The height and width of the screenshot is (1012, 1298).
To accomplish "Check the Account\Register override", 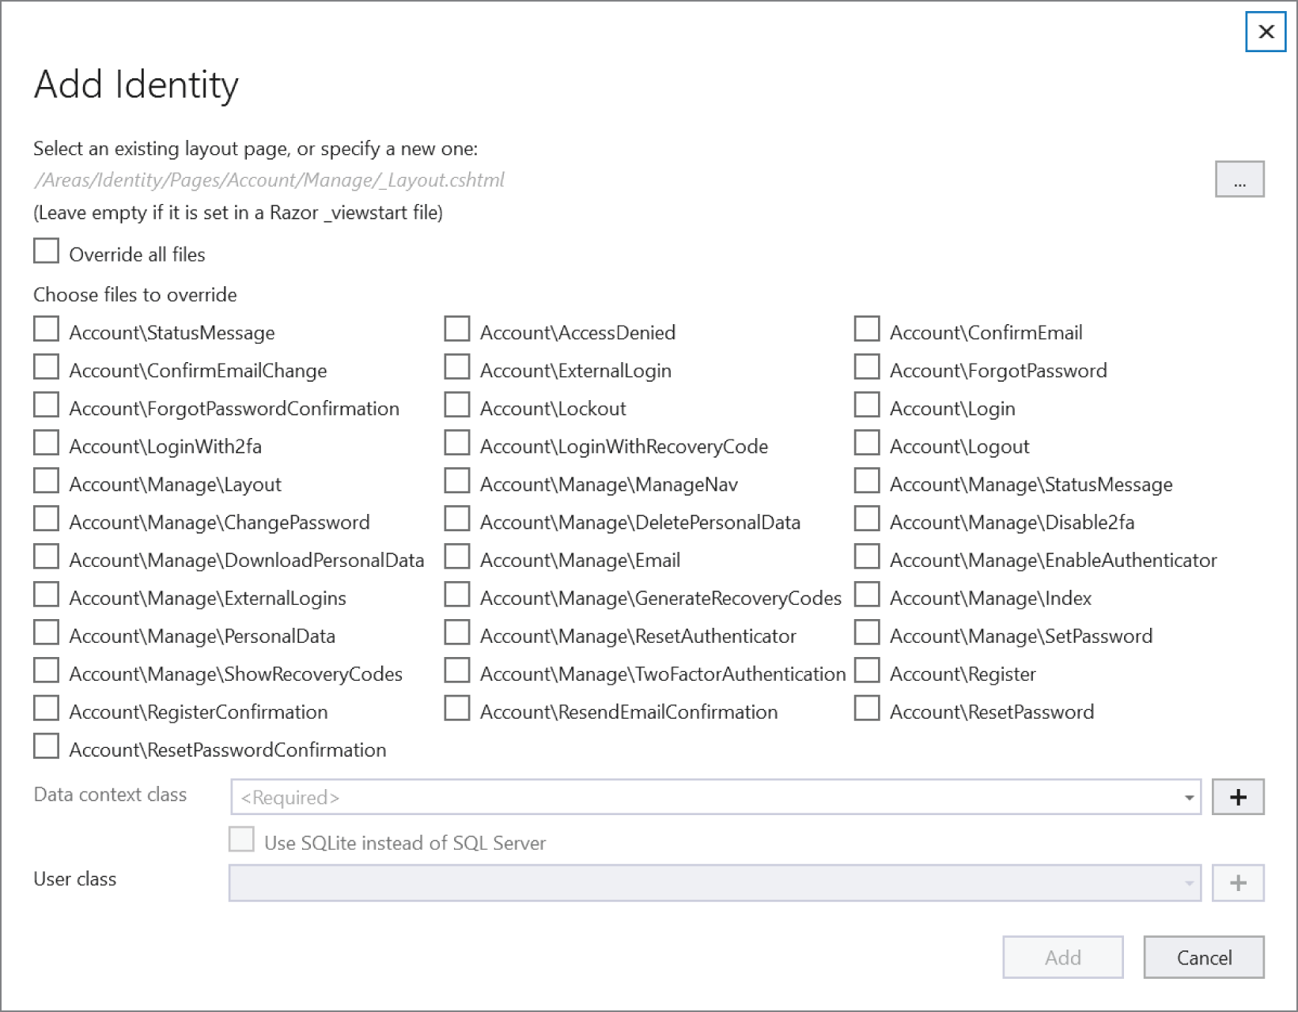I will point(867,670).
